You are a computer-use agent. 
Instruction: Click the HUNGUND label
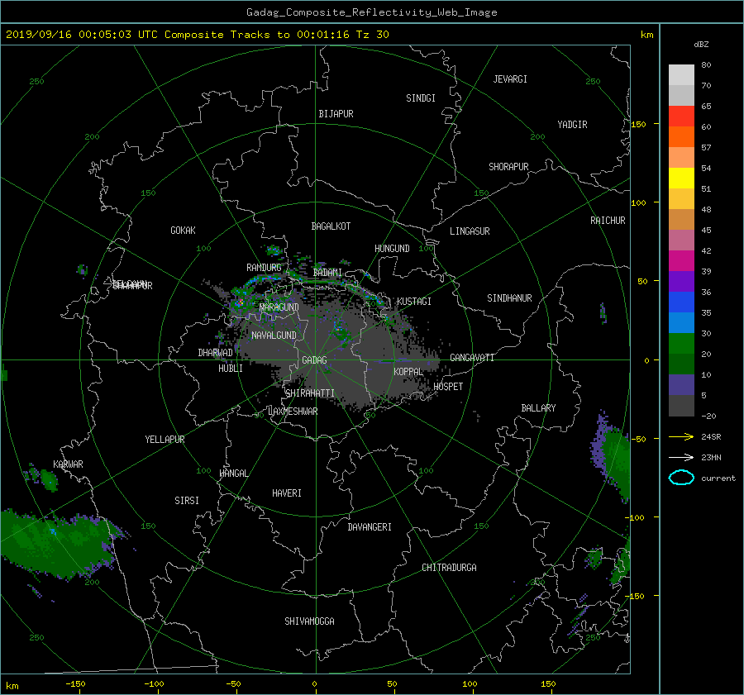click(x=392, y=249)
